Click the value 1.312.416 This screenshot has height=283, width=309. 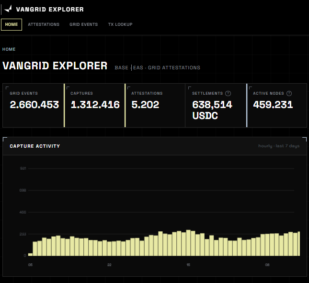tap(95, 104)
